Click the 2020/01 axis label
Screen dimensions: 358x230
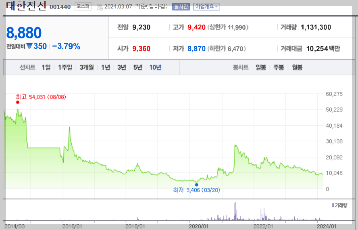(198, 226)
